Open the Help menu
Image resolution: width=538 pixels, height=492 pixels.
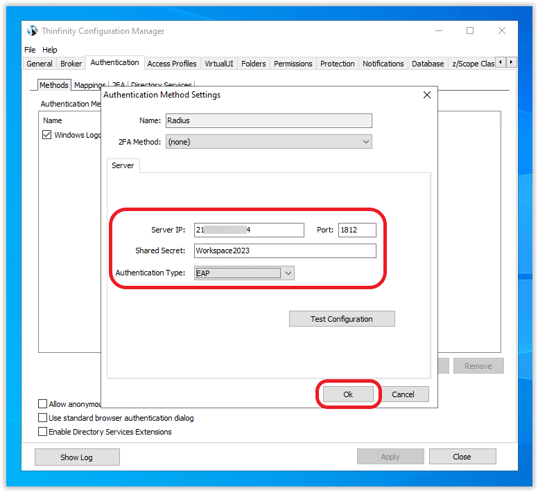coord(50,50)
